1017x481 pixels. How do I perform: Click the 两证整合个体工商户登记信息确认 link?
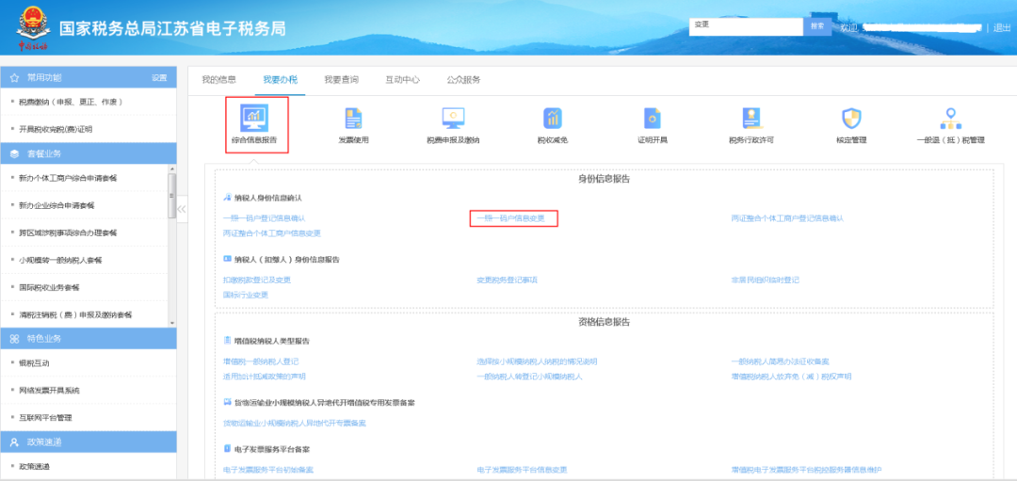(786, 218)
